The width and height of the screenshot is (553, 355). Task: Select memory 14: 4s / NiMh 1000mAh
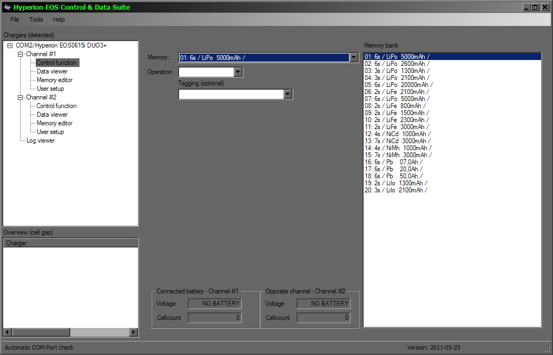[452, 148]
